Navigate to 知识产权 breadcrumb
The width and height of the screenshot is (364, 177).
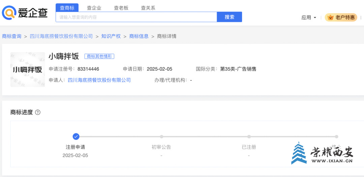click(x=111, y=36)
